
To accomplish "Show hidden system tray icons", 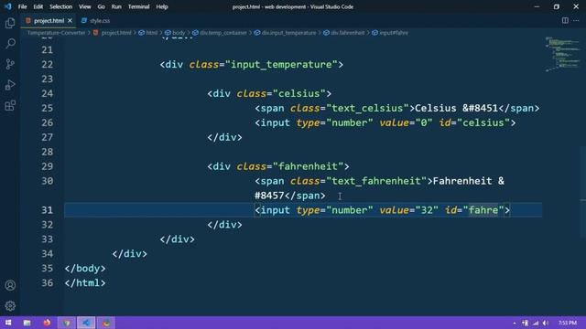I will tap(515, 323).
